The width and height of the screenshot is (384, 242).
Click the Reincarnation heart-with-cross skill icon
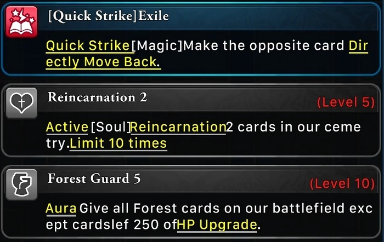21,103
